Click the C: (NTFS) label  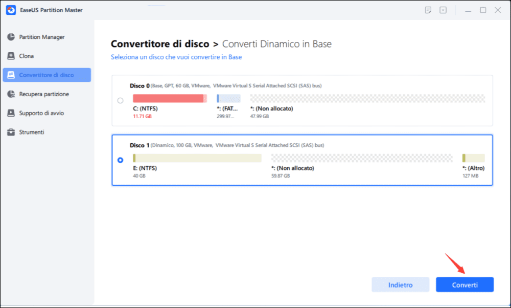point(145,108)
